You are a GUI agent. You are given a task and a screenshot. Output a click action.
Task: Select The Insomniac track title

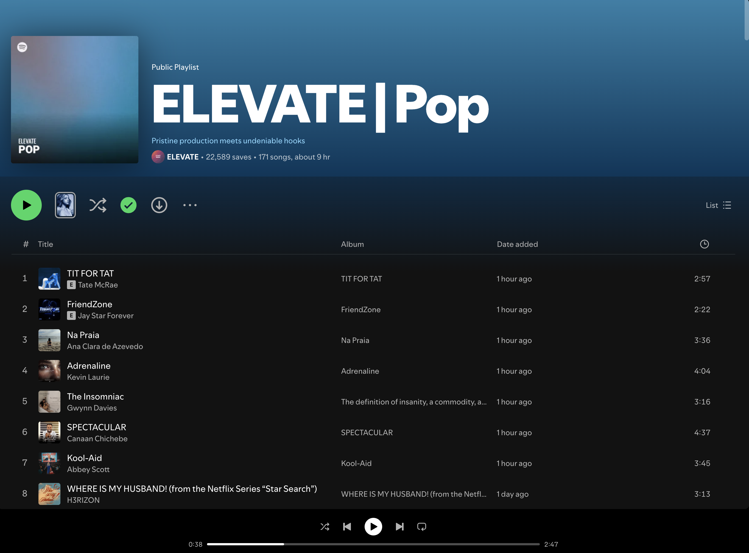95,397
